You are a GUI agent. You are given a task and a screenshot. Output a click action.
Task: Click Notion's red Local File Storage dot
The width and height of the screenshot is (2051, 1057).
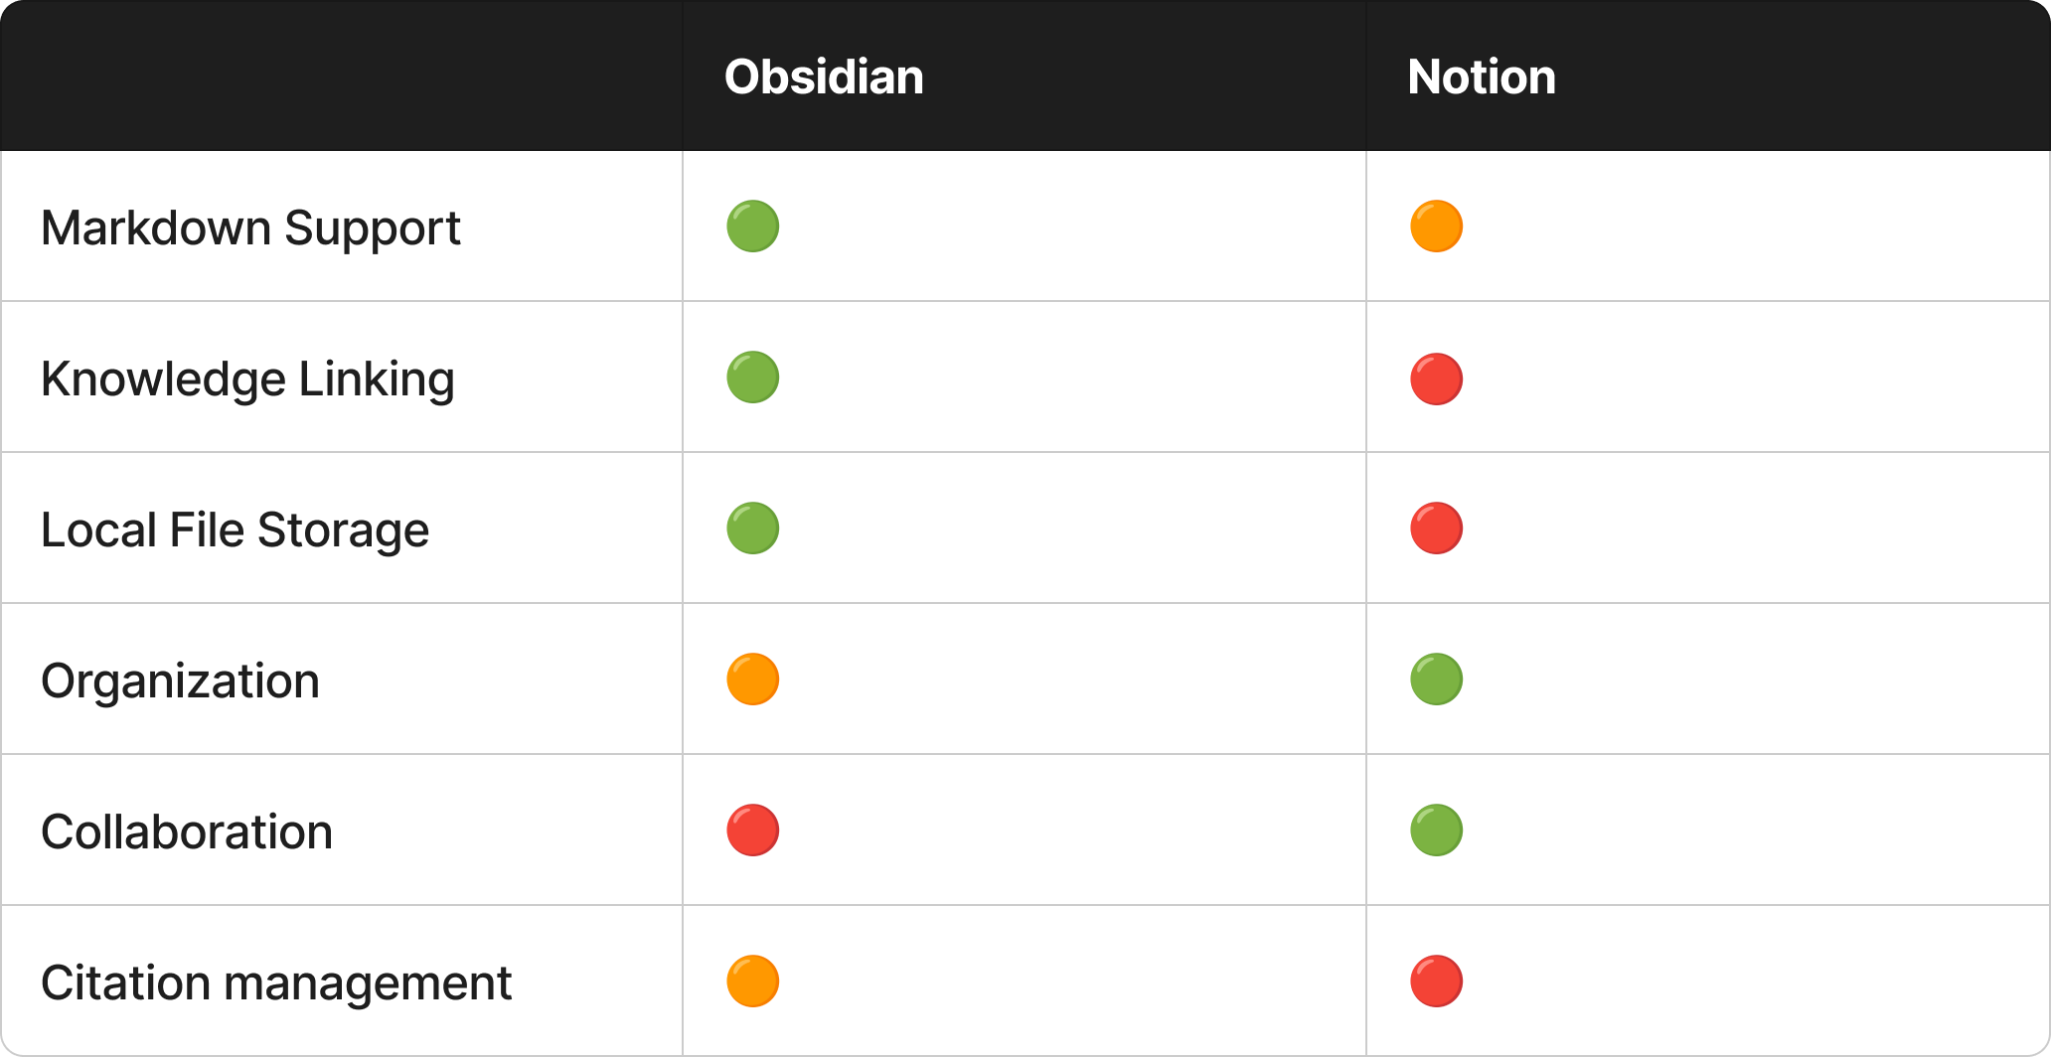pos(1436,528)
